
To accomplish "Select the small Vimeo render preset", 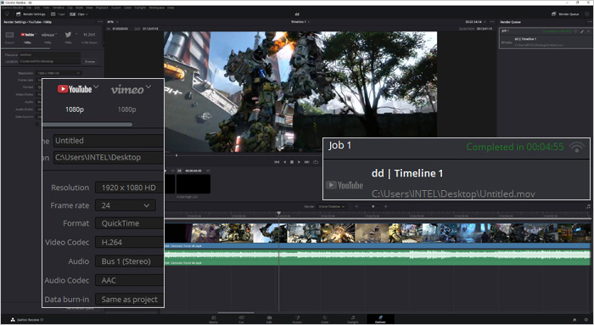I will tap(48, 35).
